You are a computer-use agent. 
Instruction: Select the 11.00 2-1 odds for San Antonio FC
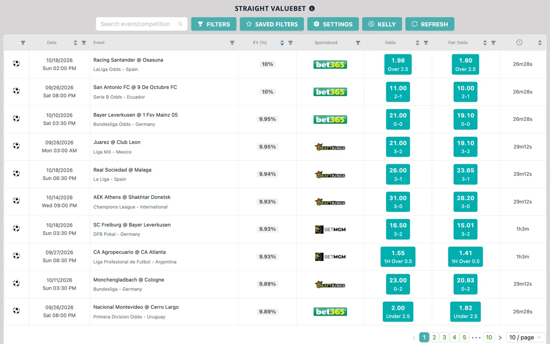(x=398, y=92)
